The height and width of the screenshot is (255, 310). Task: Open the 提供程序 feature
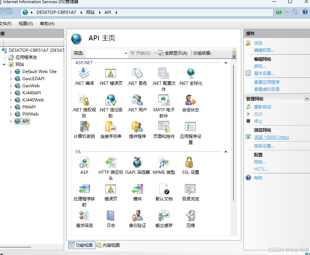click(x=137, y=130)
